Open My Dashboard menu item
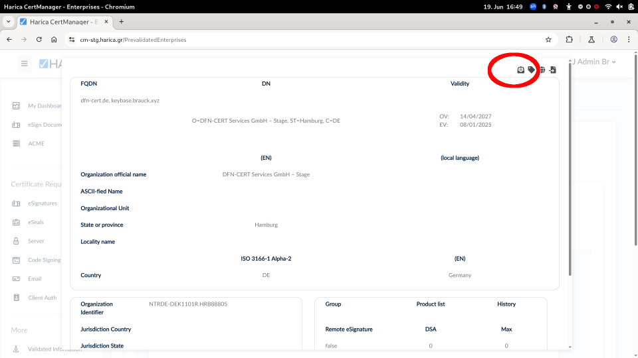This screenshot has height=358, width=638. pyautogui.click(x=45, y=106)
